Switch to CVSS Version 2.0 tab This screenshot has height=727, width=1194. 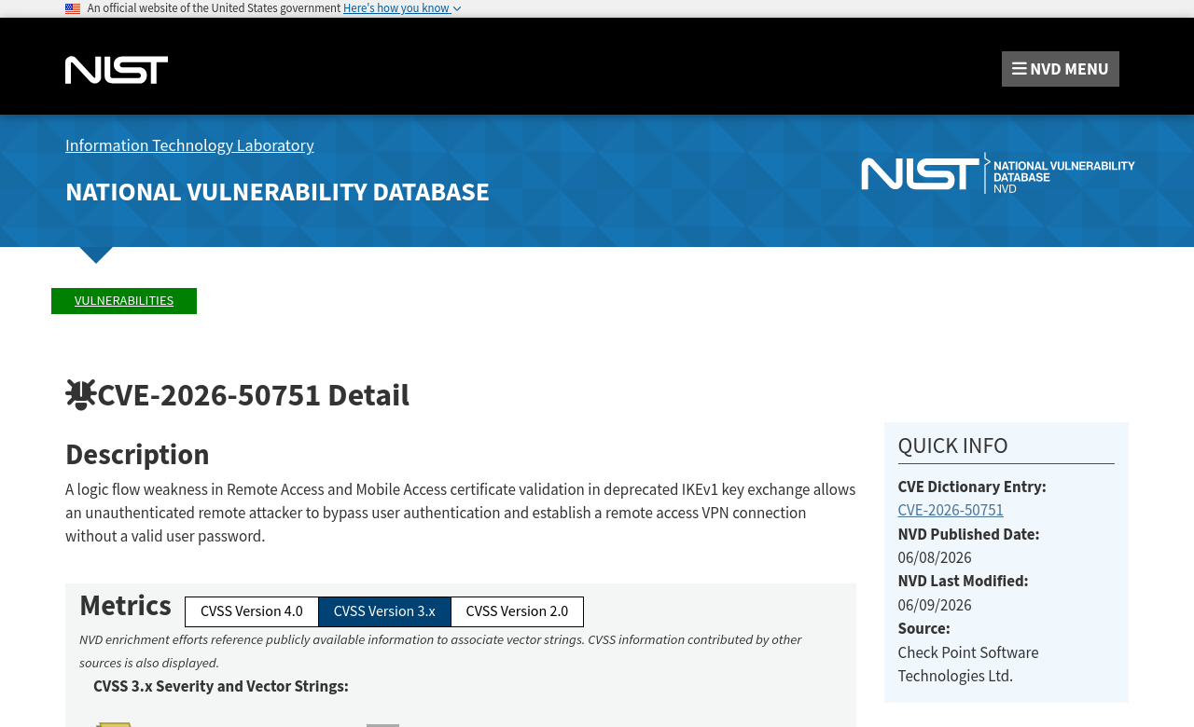click(x=517, y=611)
